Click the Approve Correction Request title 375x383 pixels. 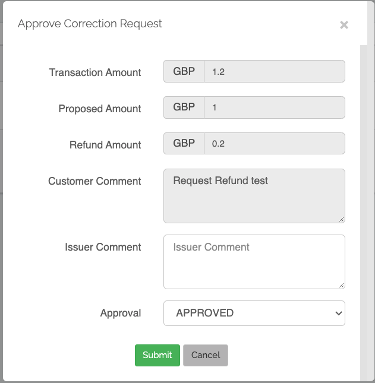[90, 24]
